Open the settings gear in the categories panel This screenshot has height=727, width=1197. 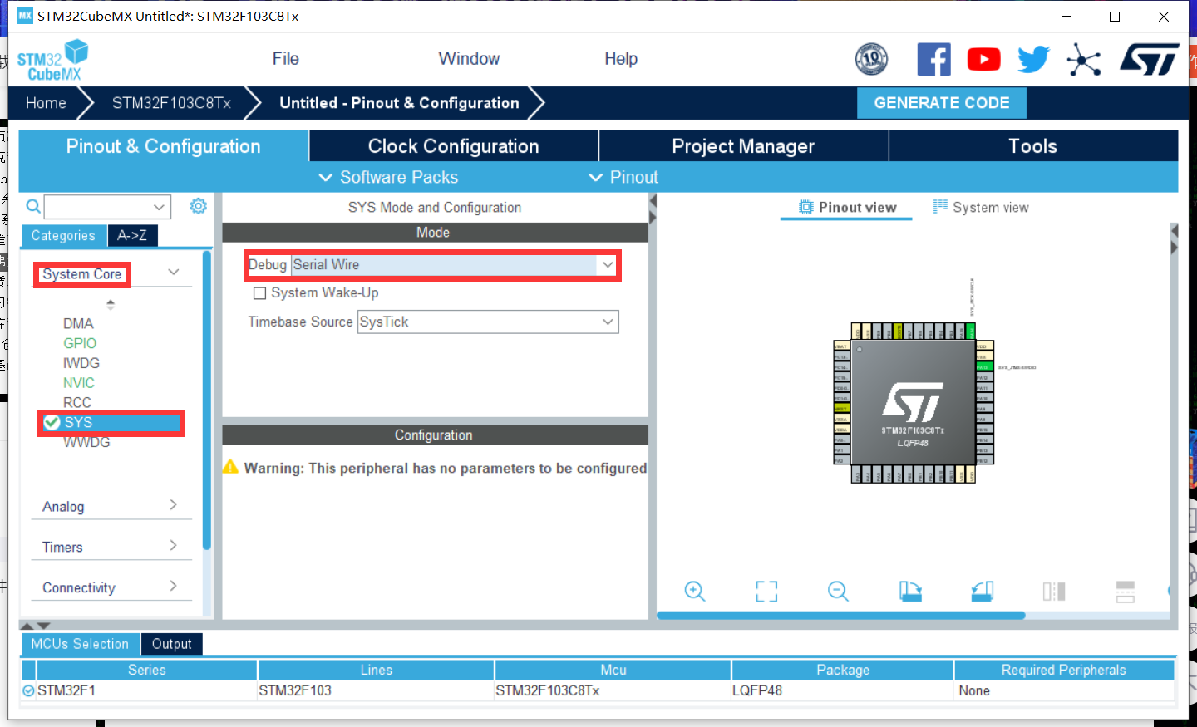(x=198, y=206)
